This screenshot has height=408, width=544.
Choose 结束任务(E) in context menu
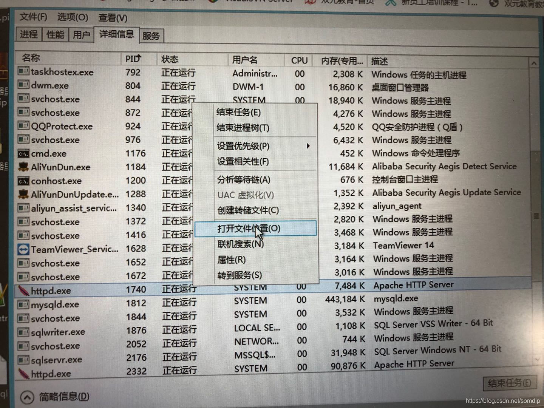256,112
